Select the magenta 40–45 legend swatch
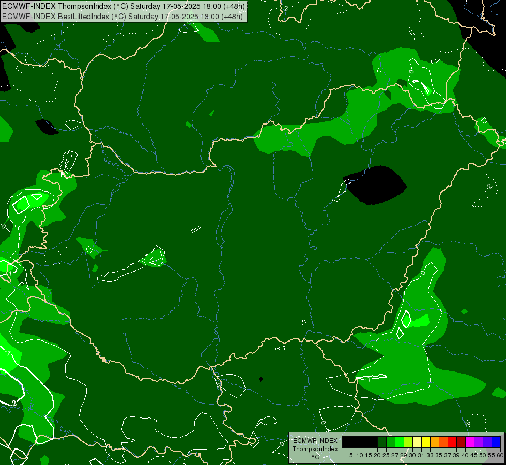 (470, 442)
